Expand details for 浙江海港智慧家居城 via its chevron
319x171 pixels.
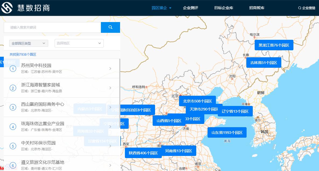pos(110,88)
